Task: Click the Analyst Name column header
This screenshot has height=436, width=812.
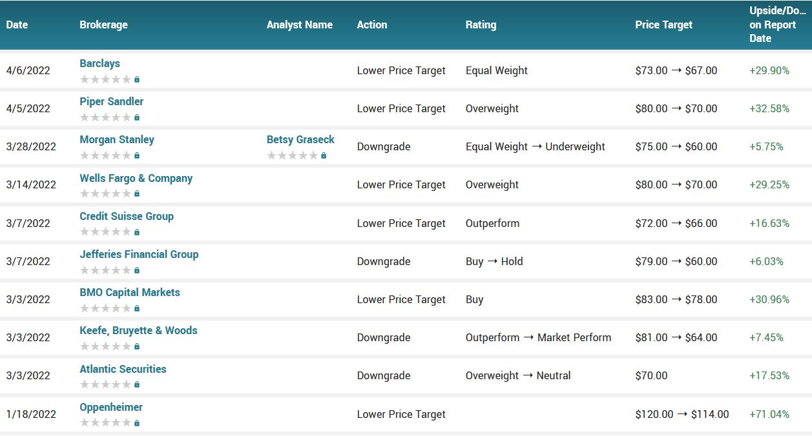Action: (300, 25)
